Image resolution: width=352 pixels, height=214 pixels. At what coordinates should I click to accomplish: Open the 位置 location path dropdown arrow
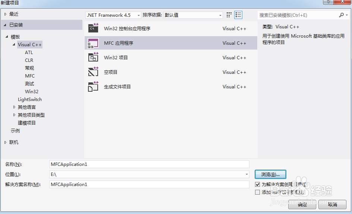coord(247,174)
